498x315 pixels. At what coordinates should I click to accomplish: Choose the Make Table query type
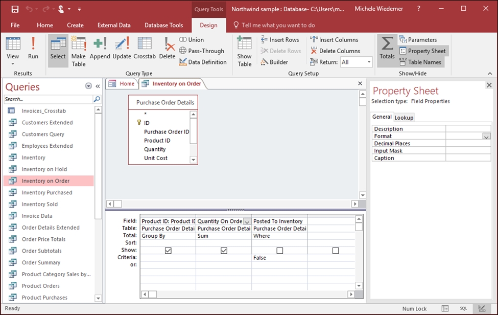click(x=79, y=51)
